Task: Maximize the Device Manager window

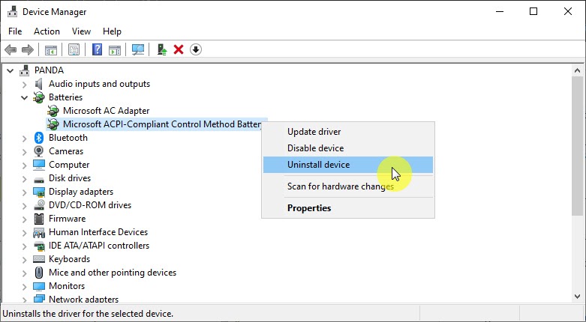Action: point(533,11)
